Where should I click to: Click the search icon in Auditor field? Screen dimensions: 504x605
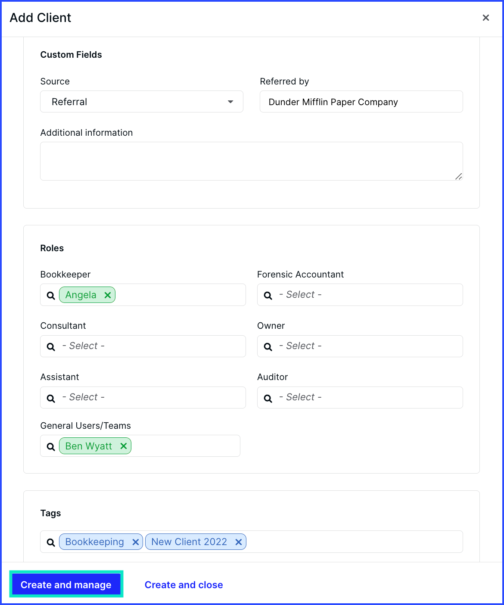click(x=268, y=398)
